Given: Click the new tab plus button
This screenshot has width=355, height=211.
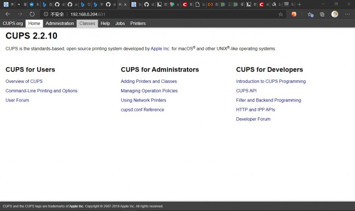Looking at the screenshot, I should [x=299, y=4].
